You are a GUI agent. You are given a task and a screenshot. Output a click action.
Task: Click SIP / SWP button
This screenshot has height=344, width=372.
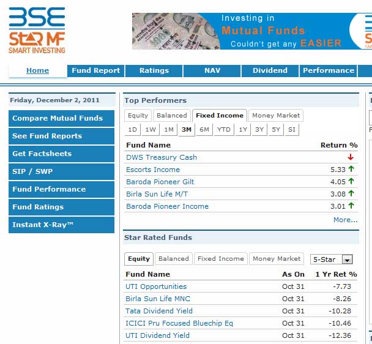click(61, 171)
